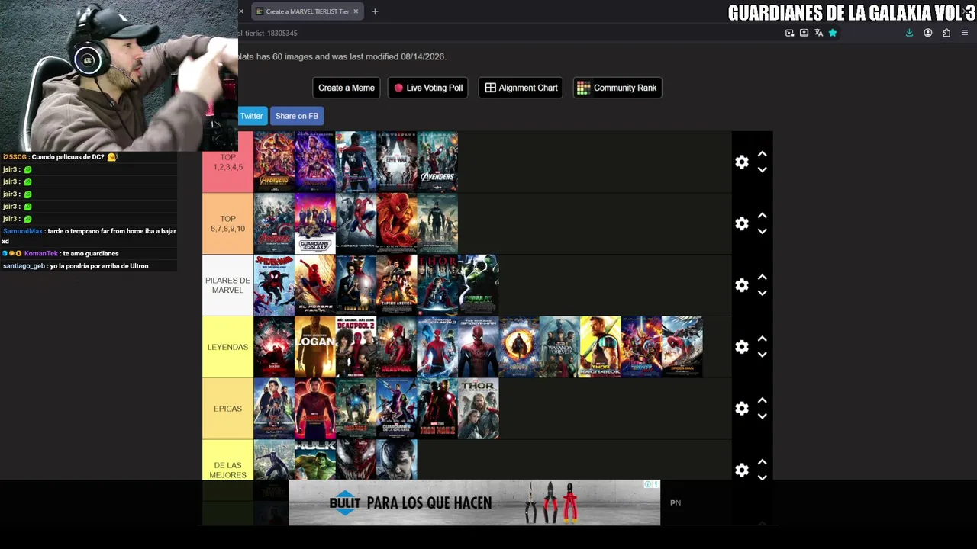The height and width of the screenshot is (549, 977).
Task: Open browser downloads arrow icon
Action: click(x=909, y=33)
